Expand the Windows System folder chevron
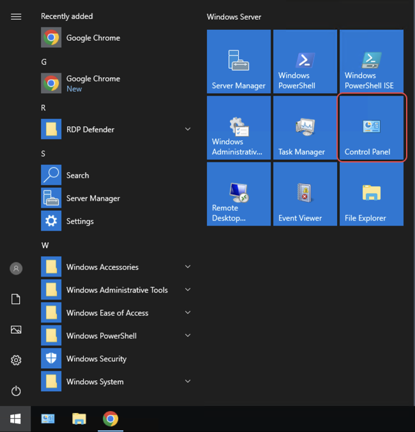Screen dimensions: 415x432 [188, 381]
